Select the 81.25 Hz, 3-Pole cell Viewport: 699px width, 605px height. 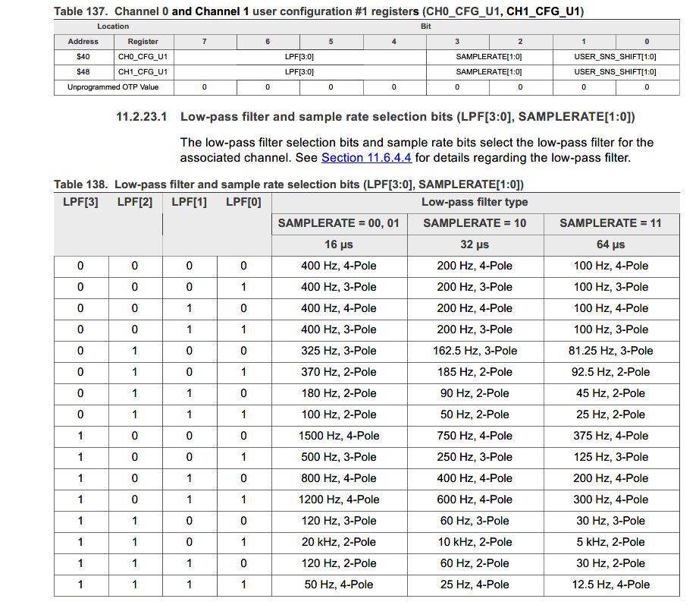click(611, 351)
